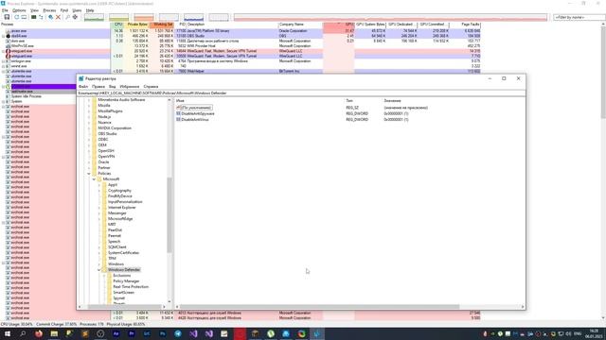Expand the Internet Explorer policy key
This screenshot has height=340, width=606.
click(x=98, y=208)
